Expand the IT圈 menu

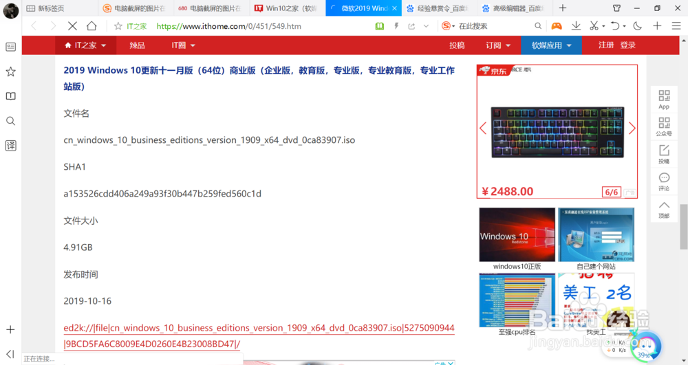point(183,45)
